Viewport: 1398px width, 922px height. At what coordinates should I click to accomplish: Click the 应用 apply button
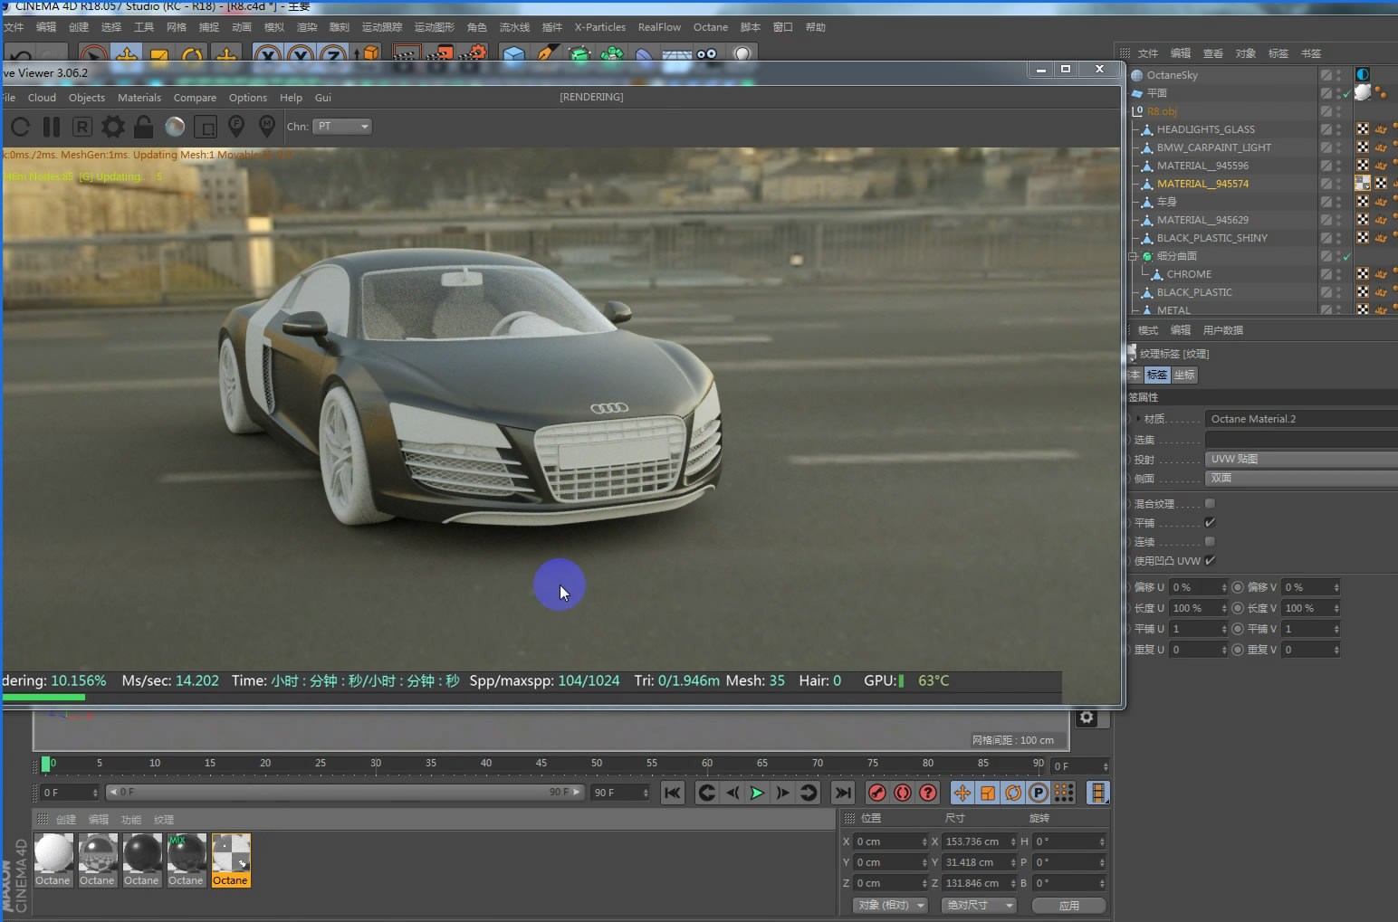[1068, 905]
